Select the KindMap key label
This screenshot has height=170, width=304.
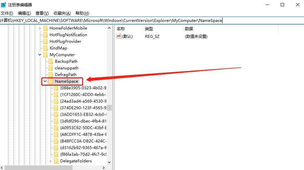[x=58, y=48]
